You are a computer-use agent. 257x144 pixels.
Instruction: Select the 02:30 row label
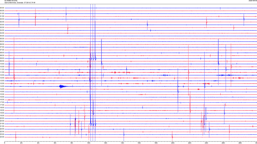tap(2, 22)
